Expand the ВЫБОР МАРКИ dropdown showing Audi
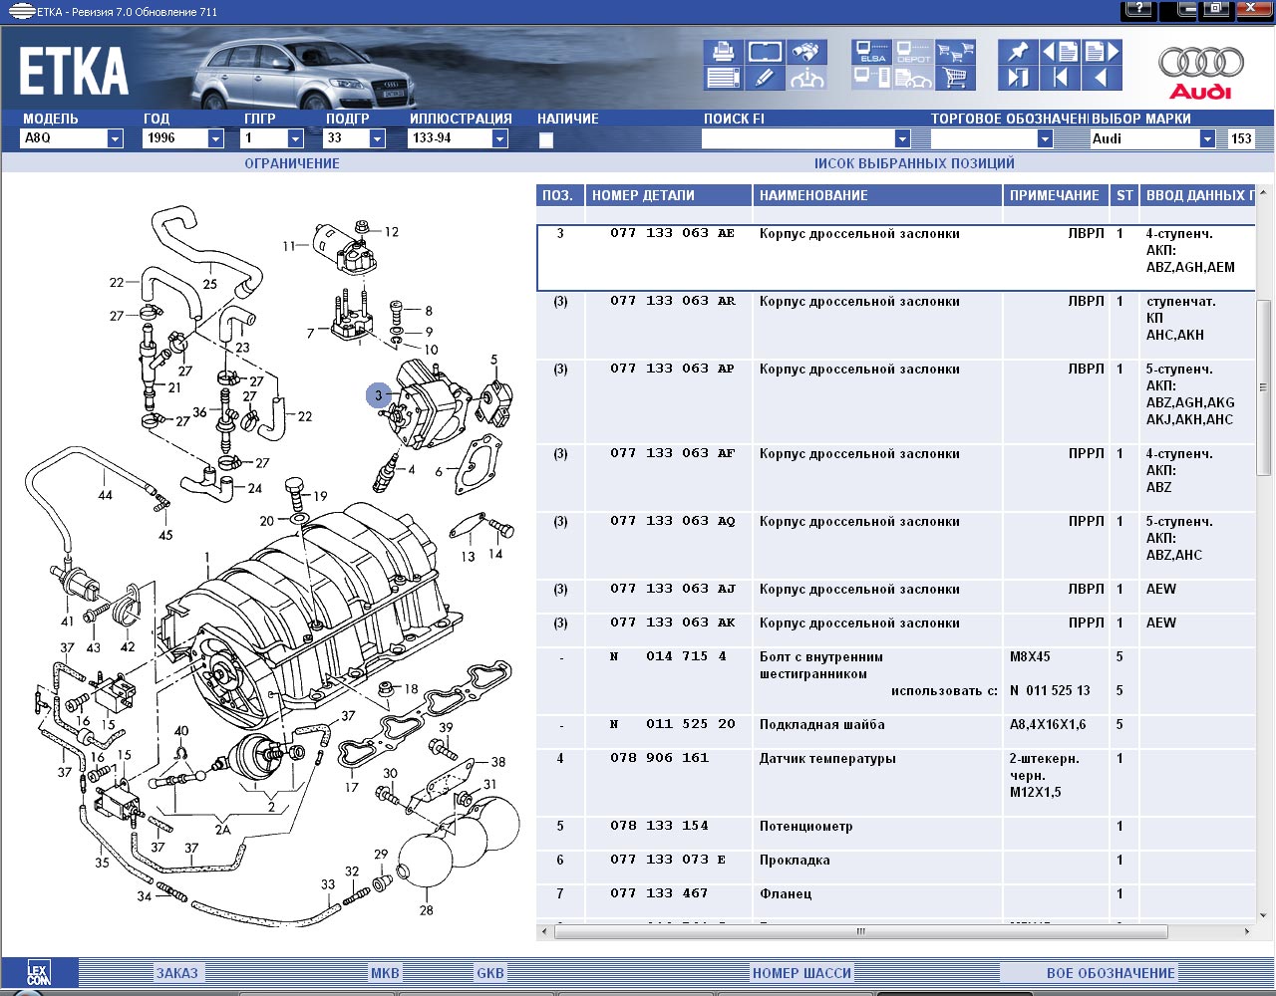1276x996 pixels. 1207,139
